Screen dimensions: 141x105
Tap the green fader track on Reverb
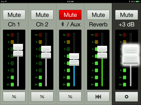click(102, 72)
